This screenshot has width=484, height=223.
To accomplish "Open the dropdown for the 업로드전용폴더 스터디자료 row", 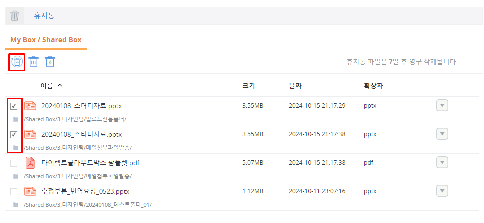I will [442, 105].
